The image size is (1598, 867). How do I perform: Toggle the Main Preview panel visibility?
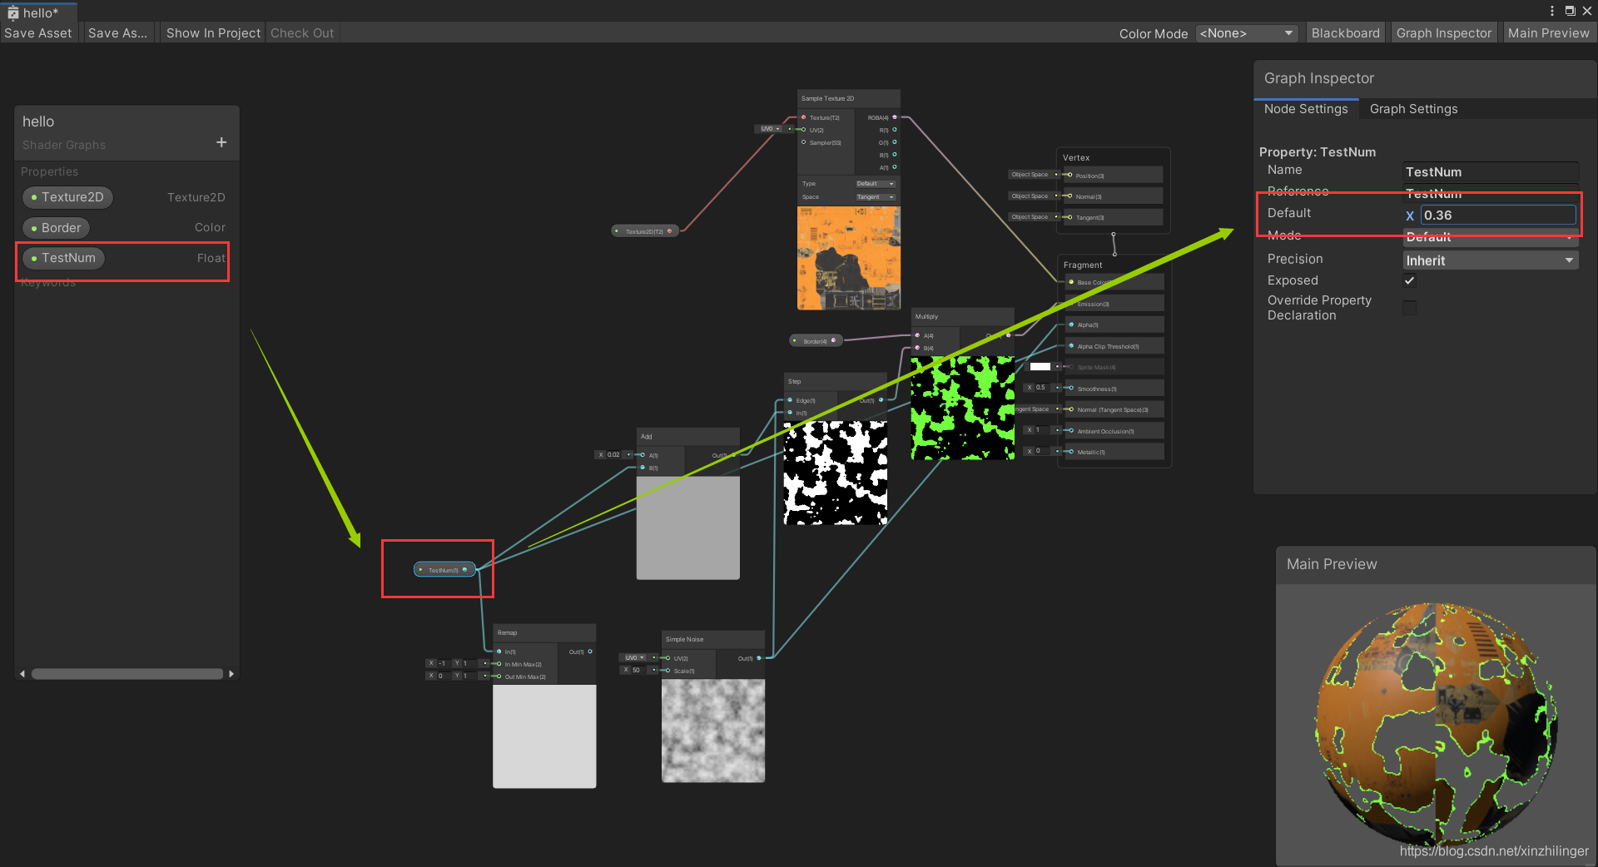[x=1548, y=33]
